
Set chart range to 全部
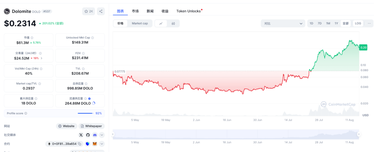click(x=346, y=23)
